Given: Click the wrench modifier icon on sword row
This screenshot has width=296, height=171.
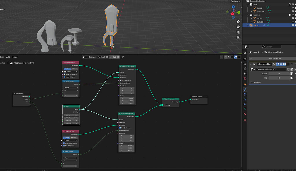Looking at the screenshot, I should (x=264, y=25).
